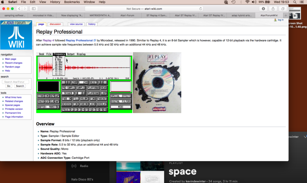
Task: Open 'Special pages' link
Action: pyautogui.click(x=12, y=105)
